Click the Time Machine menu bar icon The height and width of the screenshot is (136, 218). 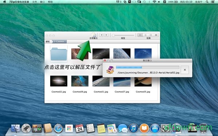pyautogui.click(x=144, y=2)
